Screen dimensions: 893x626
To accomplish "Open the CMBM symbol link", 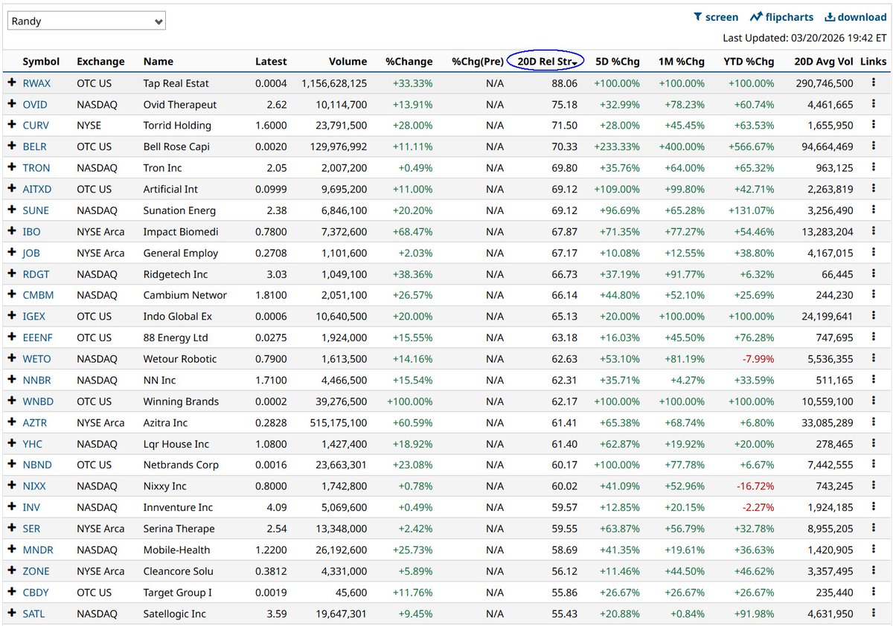I will click(38, 295).
